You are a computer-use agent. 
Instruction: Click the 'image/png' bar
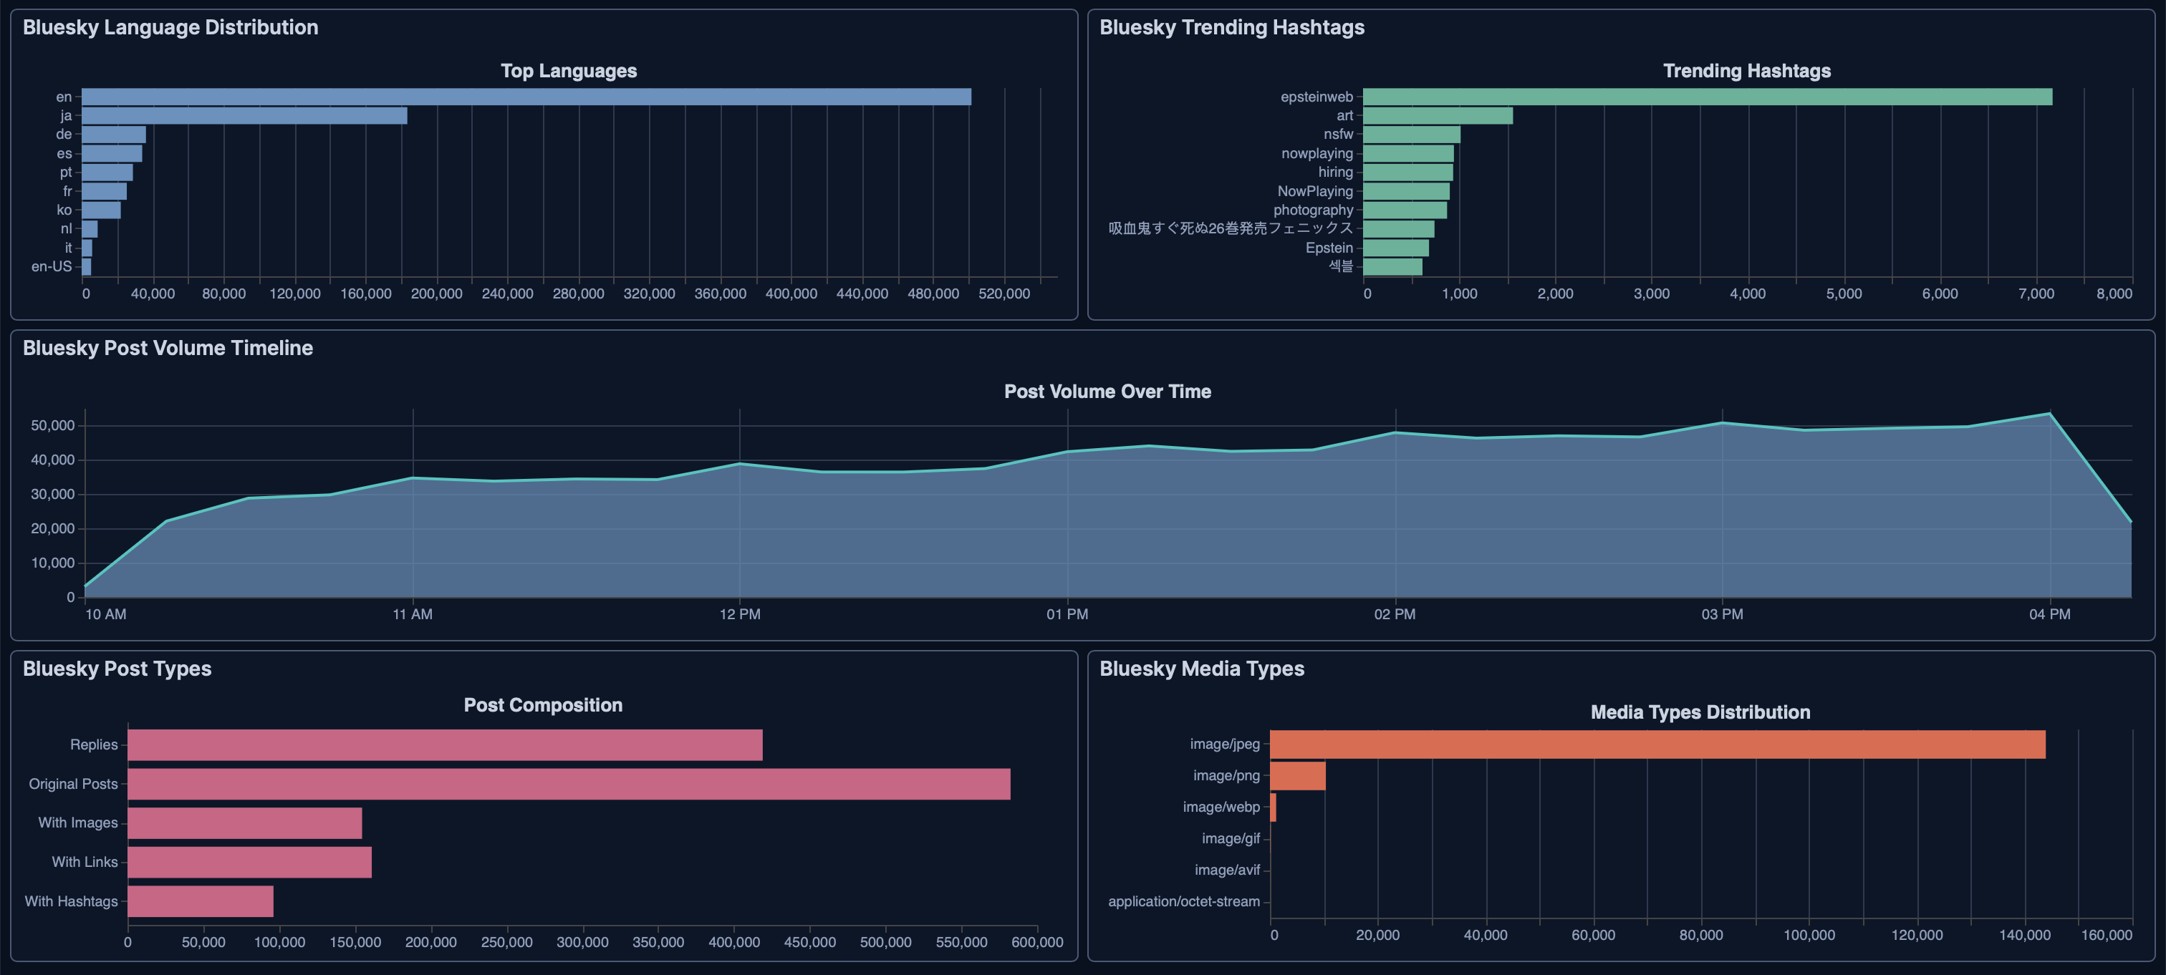click(x=1299, y=775)
